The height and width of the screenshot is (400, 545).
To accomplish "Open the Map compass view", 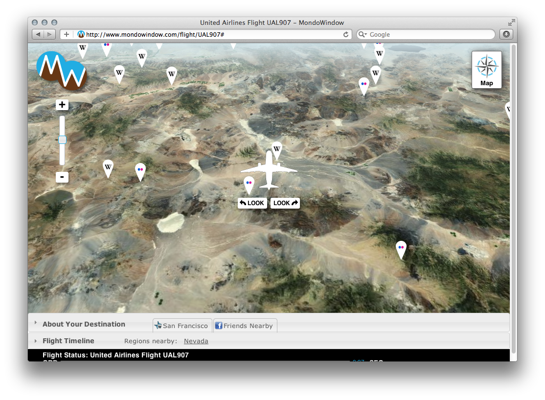I will [486, 70].
